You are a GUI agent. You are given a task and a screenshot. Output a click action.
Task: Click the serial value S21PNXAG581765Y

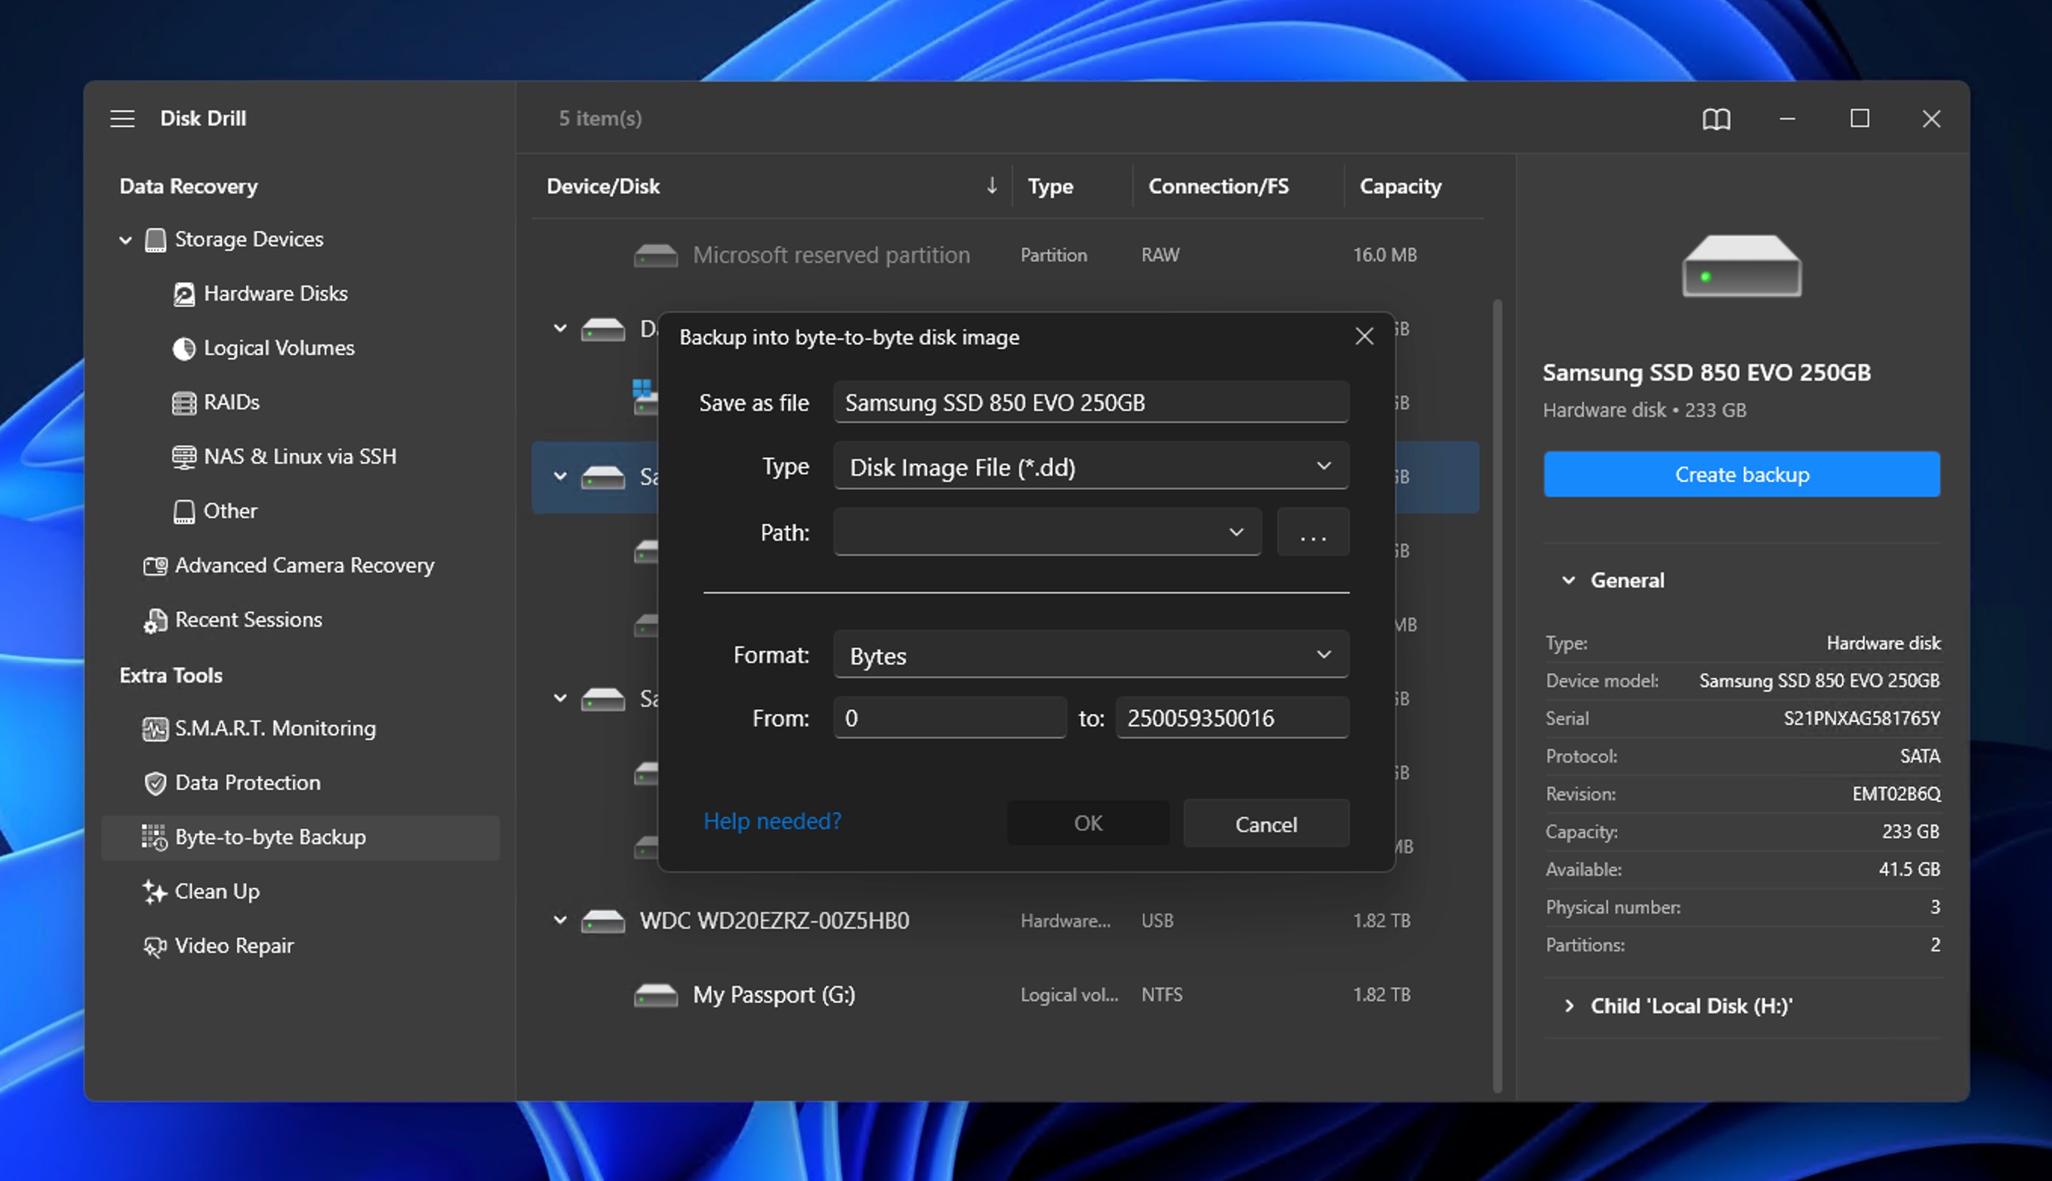[1862, 719]
